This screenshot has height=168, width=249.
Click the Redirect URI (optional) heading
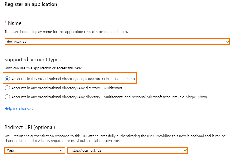click(30, 127)
